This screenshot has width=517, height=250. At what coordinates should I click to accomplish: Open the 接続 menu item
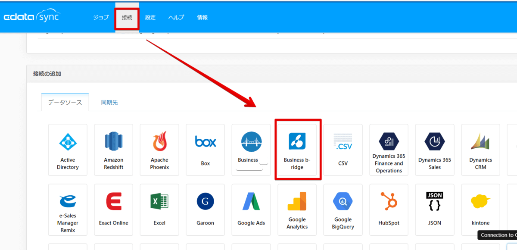tap(127, 17)
